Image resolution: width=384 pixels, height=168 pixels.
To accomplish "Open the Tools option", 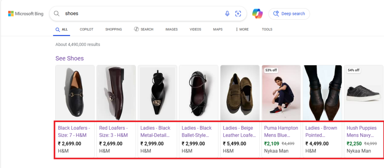I will (267, 29).
